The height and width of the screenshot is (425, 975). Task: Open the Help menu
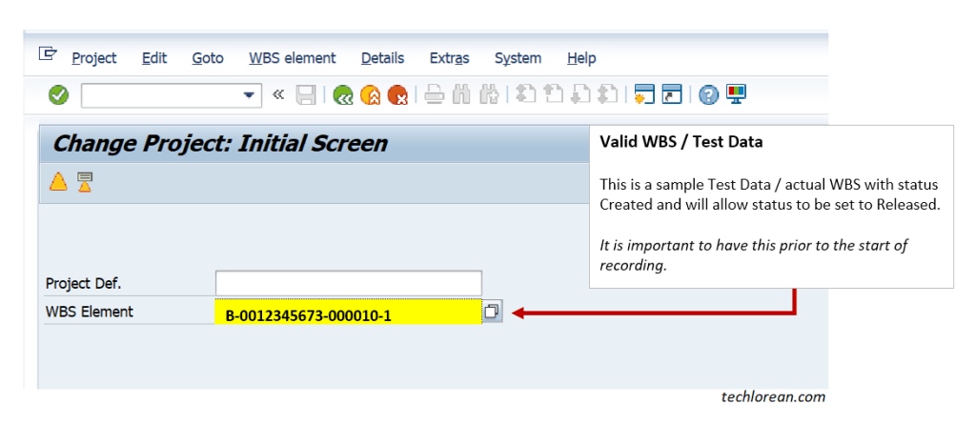pos(581,58)
